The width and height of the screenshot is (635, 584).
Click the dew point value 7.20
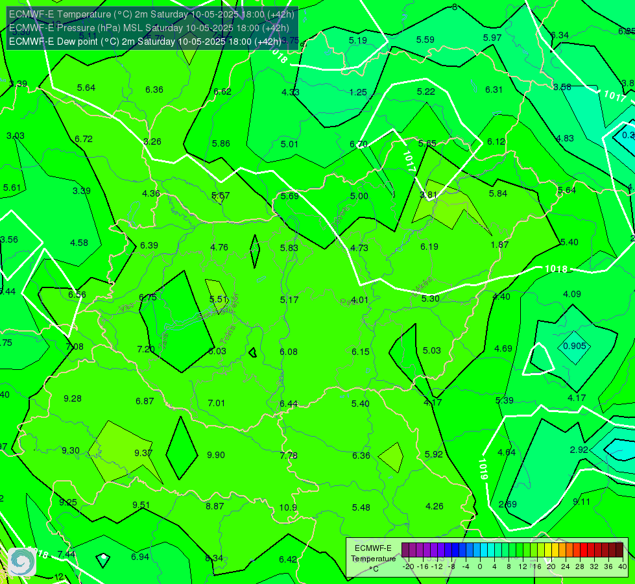tap(146, 349)
